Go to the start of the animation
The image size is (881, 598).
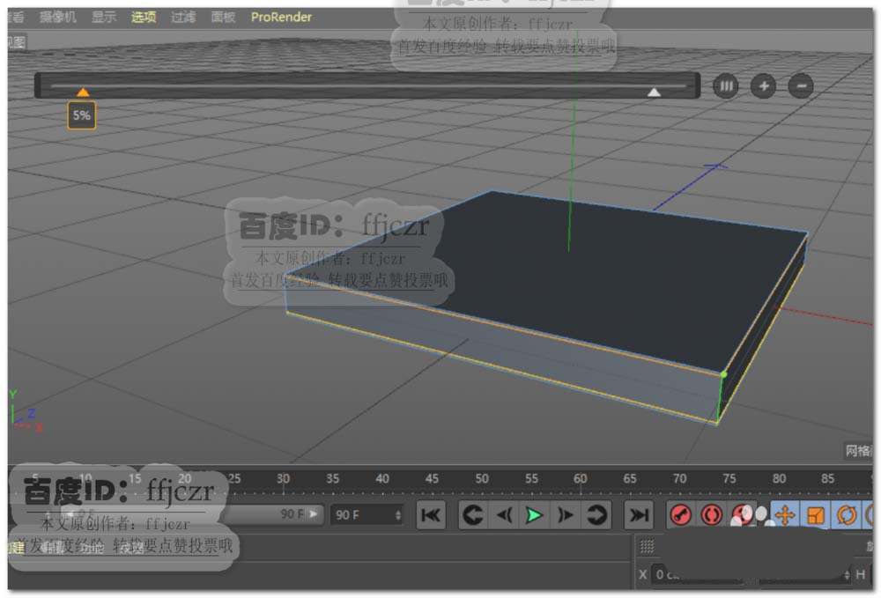(x=431, y=515)
